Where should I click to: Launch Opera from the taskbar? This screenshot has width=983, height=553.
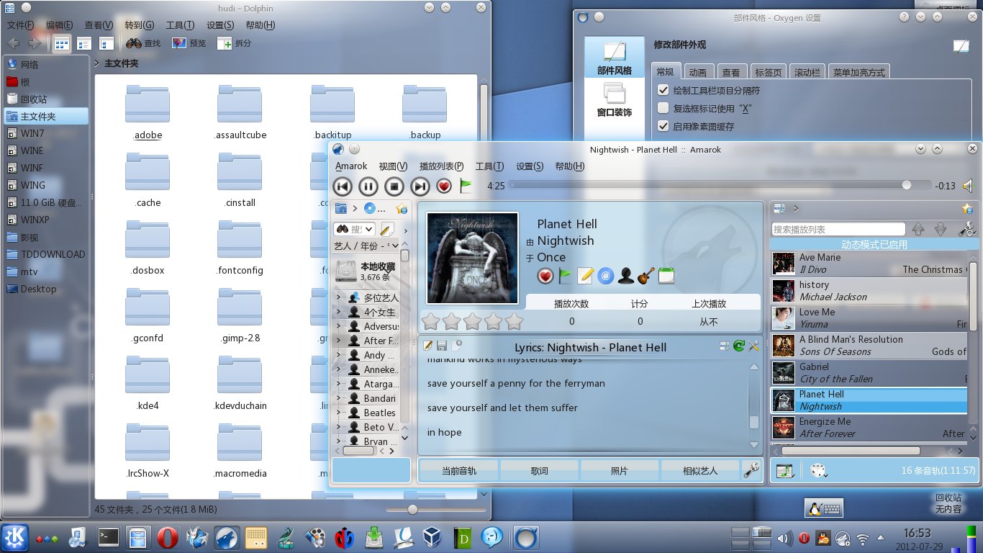[x=168, y=537]
